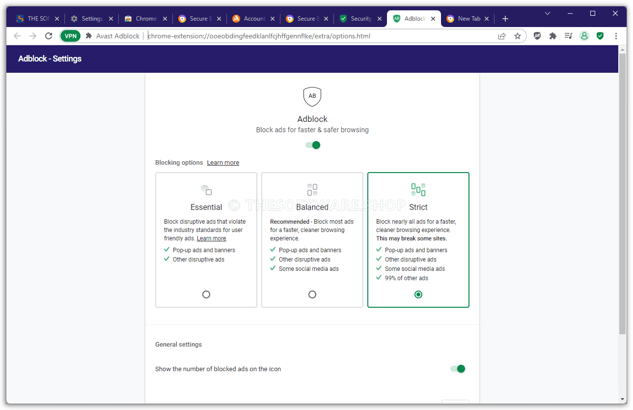Select the Essential radio button
Screen dimensions: 633x410
(206, 294)
